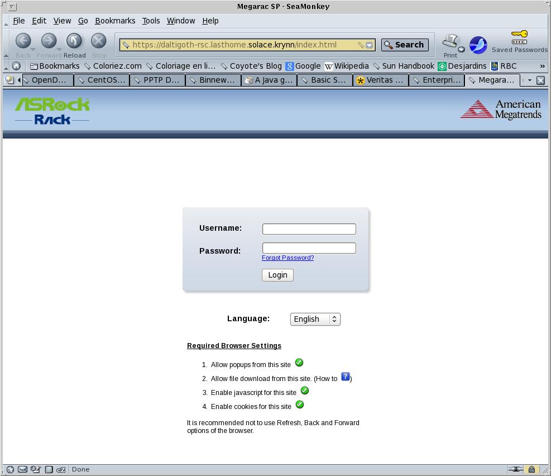The height and width of the screenshot is (476, 551).
Task: Click the online/offline connection icon
Action: point(515,469)
